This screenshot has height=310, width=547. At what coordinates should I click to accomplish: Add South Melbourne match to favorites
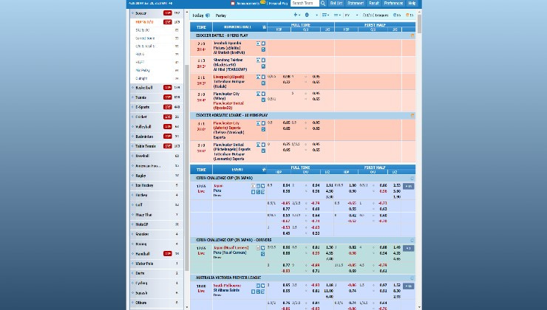tap(263, 286)
